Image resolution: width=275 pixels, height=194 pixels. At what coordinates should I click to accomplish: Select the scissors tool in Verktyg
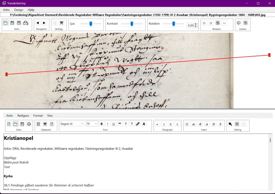click(x=61, y=23)
